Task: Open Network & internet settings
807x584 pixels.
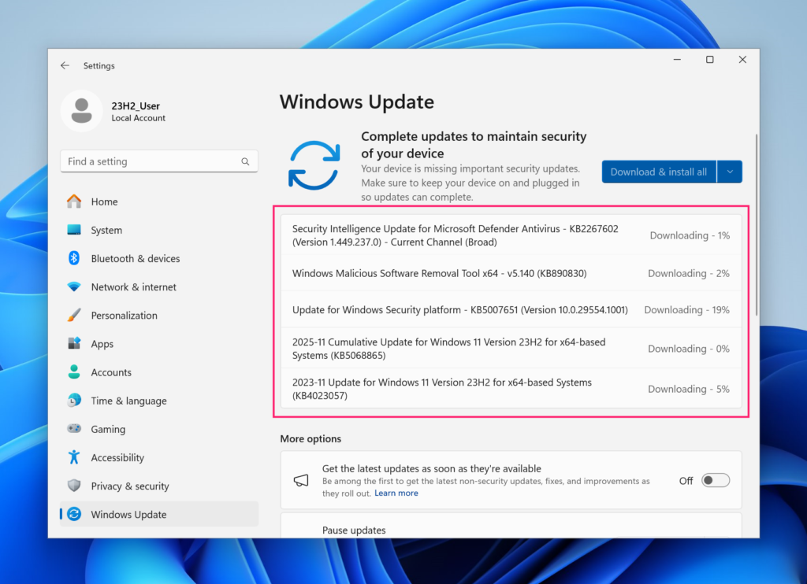Action: [x=159, y=286]
